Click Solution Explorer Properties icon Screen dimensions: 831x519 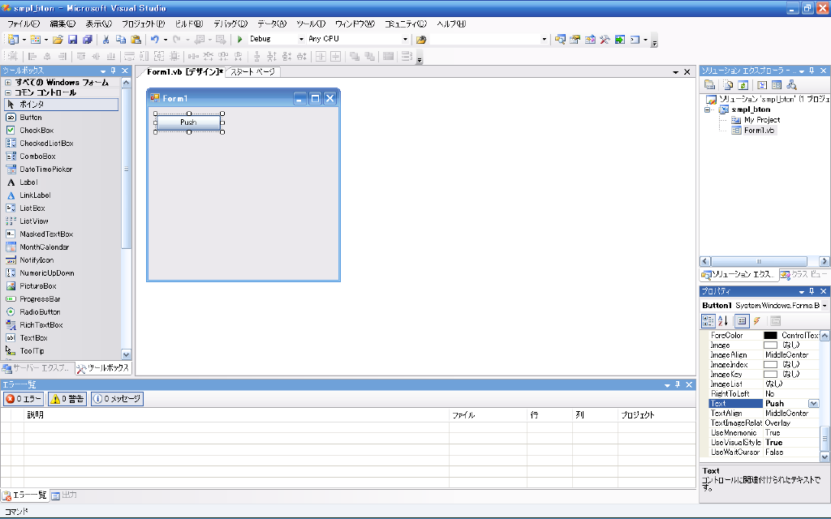(x=709, y=84)
